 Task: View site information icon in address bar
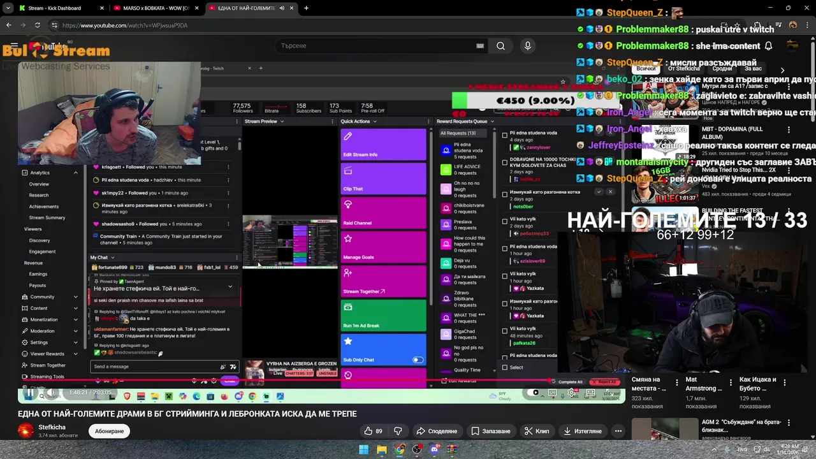click(55, 25)
